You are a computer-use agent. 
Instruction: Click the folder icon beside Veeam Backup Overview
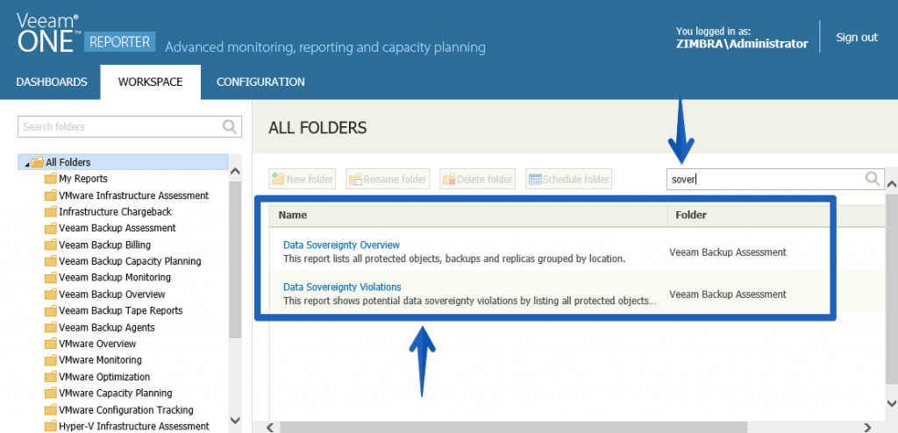[51, 295]
